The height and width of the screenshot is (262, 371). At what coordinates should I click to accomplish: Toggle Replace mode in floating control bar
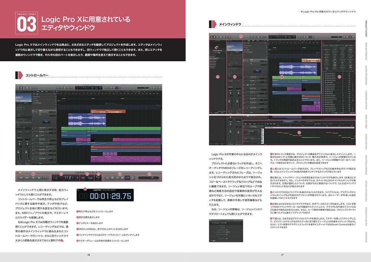(x=112, y=178)
